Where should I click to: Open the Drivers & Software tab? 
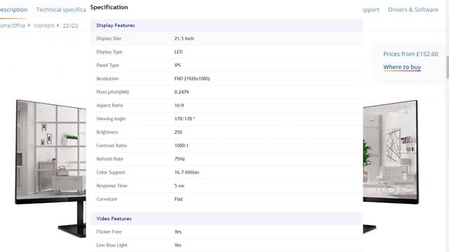click(413, 10)
